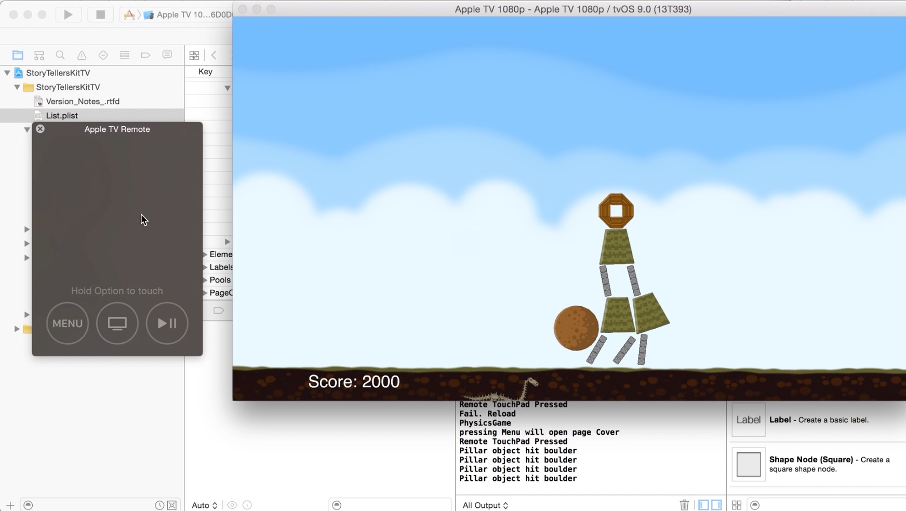Toggle Quick Look eye icon in debug bar

pos(232,505)
